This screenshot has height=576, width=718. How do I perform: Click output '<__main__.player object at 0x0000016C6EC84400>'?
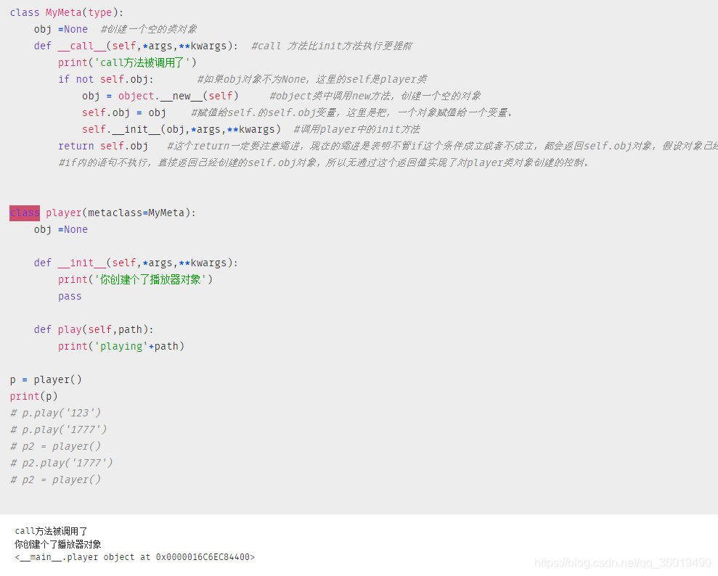coord(134,557)
